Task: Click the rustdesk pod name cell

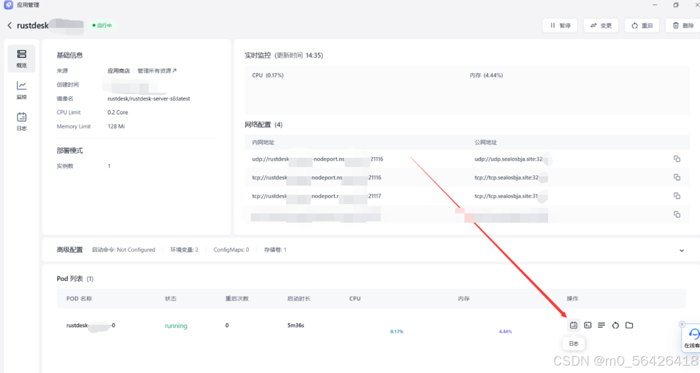Action: tap(91, 325)
